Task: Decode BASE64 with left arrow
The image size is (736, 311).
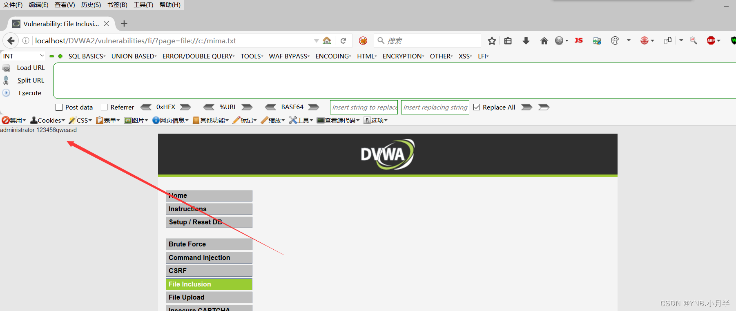Action: [x=270, y=107]
